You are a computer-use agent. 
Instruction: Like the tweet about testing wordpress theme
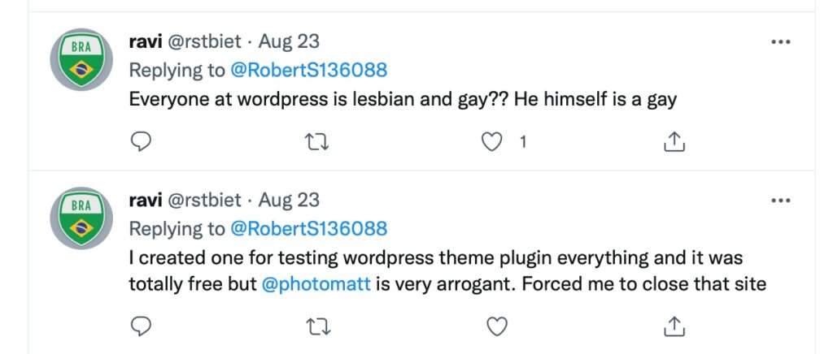pos(495,326)
